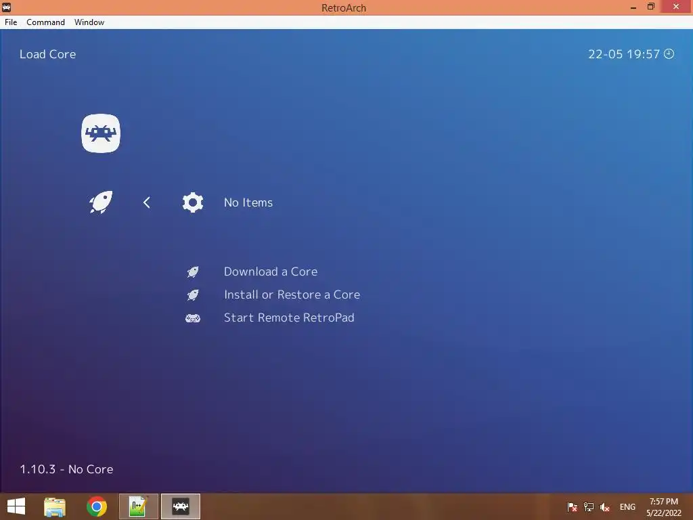Select the large rocket Load Core icon
Screen dimensions: 693x520
coord(101,202)
